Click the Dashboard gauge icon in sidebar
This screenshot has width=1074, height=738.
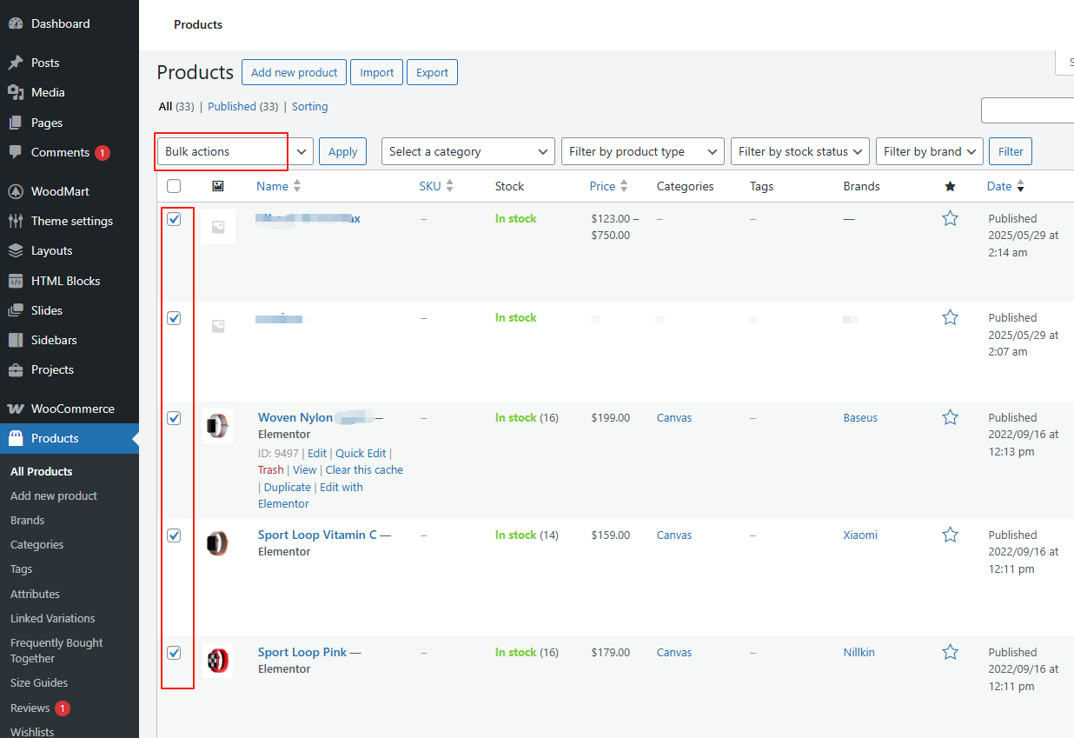click(x=16, y=23)
